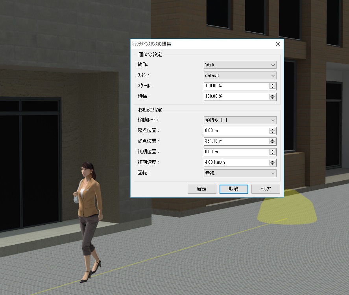Screen dimensions: 349x295
Task: Decrease 起点位置 with spinner down arrow
Action: coord(272,132)
